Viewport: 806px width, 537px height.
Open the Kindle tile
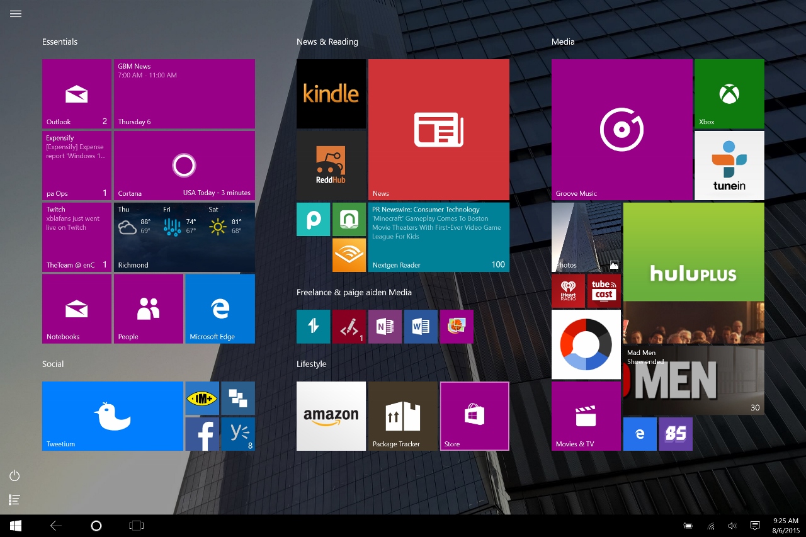(331, 94)
